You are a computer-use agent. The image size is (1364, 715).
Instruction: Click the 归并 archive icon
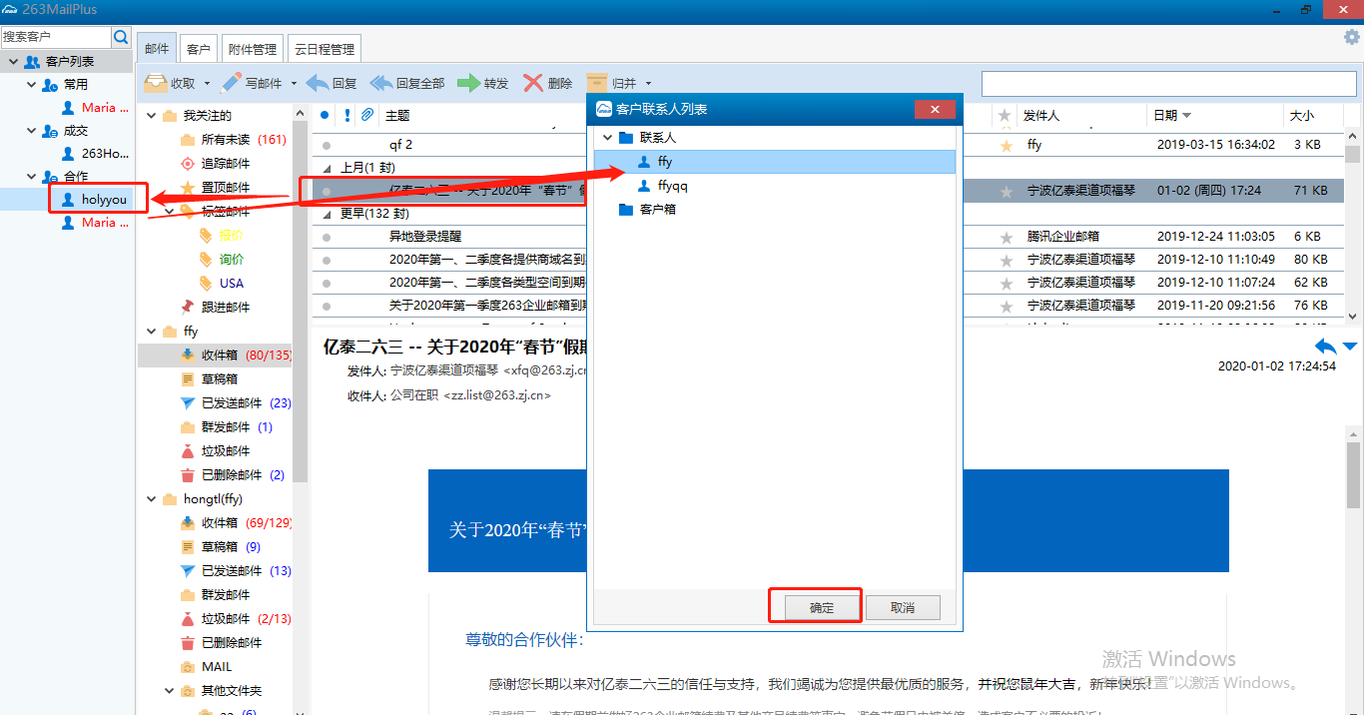(x=597, y=83)
